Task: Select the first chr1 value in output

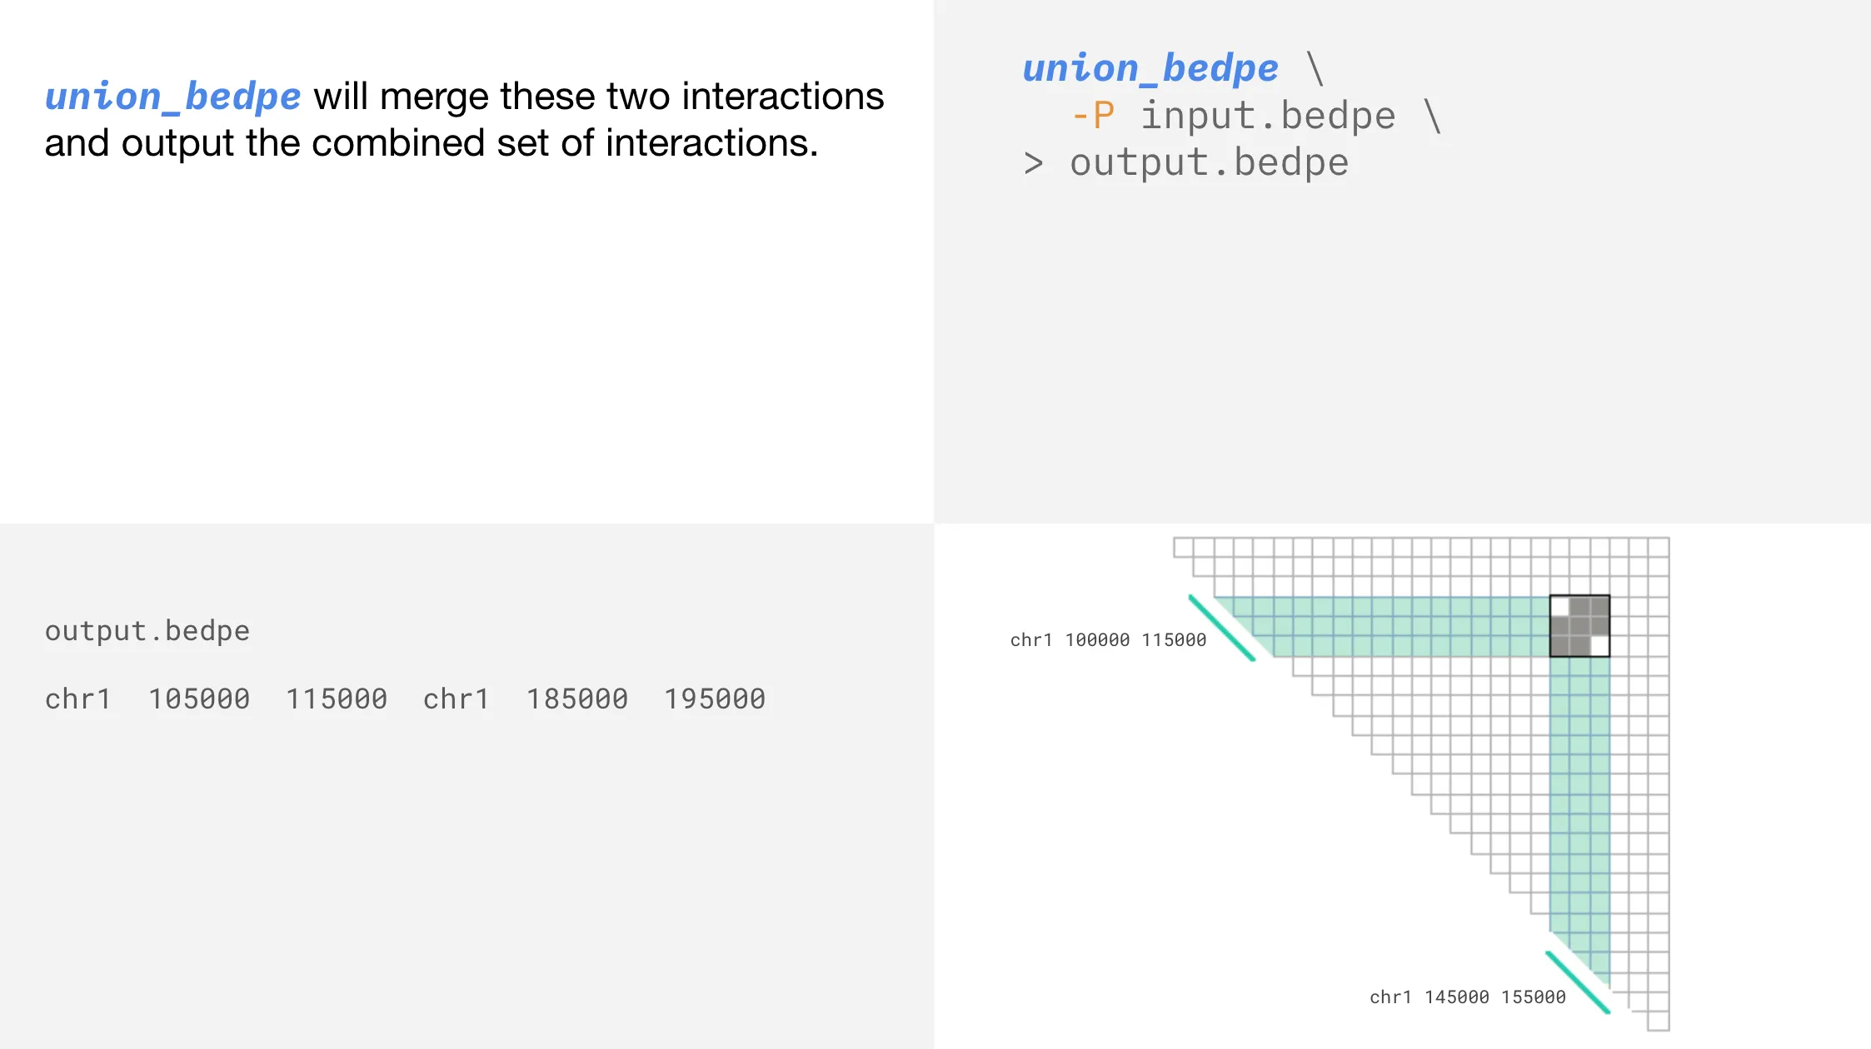Action: [x=77, y=699]
